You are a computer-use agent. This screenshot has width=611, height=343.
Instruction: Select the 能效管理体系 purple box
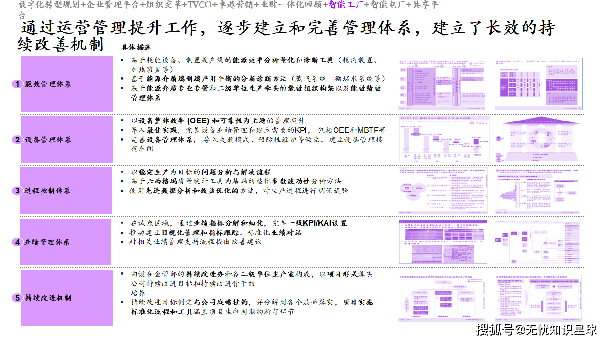pyautogui.click(x=66, y=84)
